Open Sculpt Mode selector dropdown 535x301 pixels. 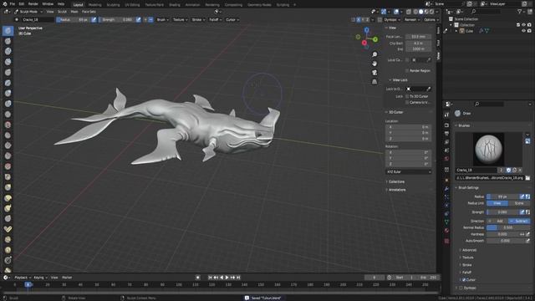pos(28,12)
